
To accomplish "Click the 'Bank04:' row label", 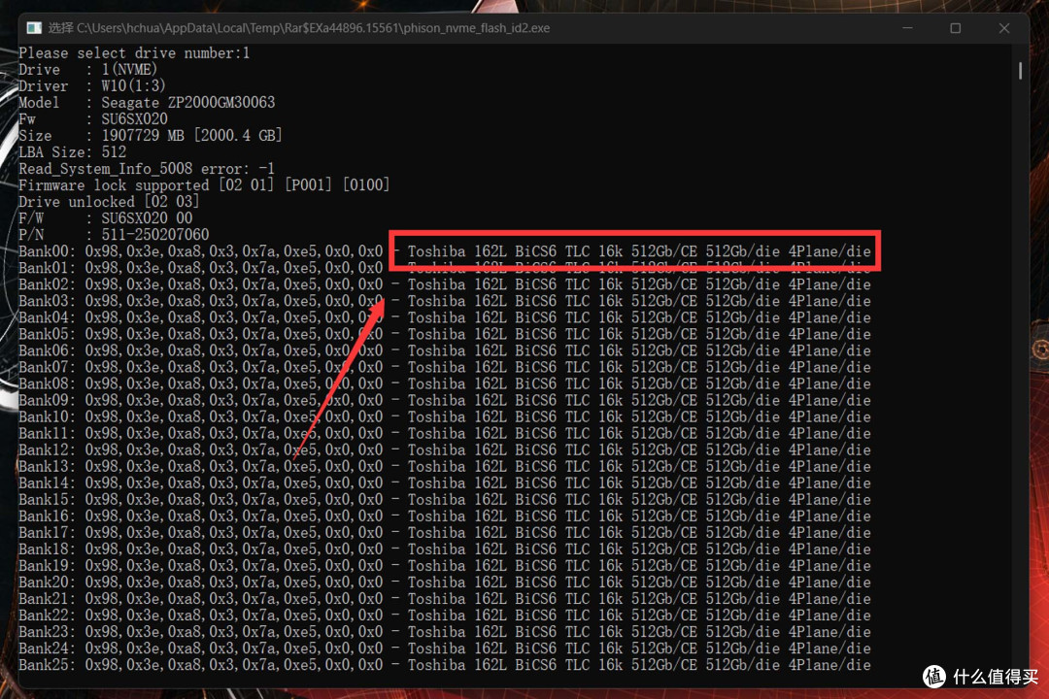I will (x=48, y=317).
